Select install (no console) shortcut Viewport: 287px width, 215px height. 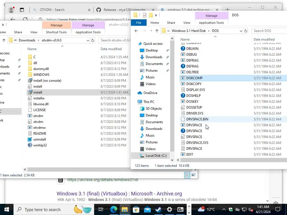[x=47, y=80]
